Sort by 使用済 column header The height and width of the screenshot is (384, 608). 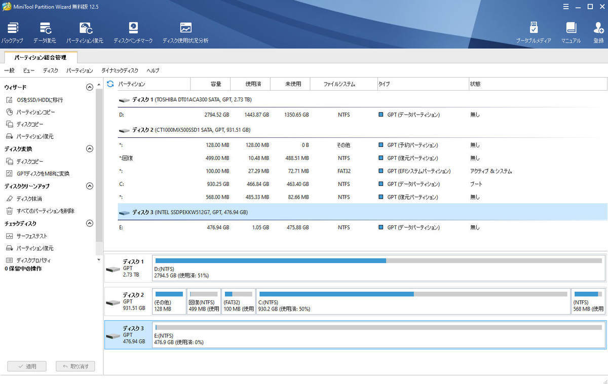point(250,84)
